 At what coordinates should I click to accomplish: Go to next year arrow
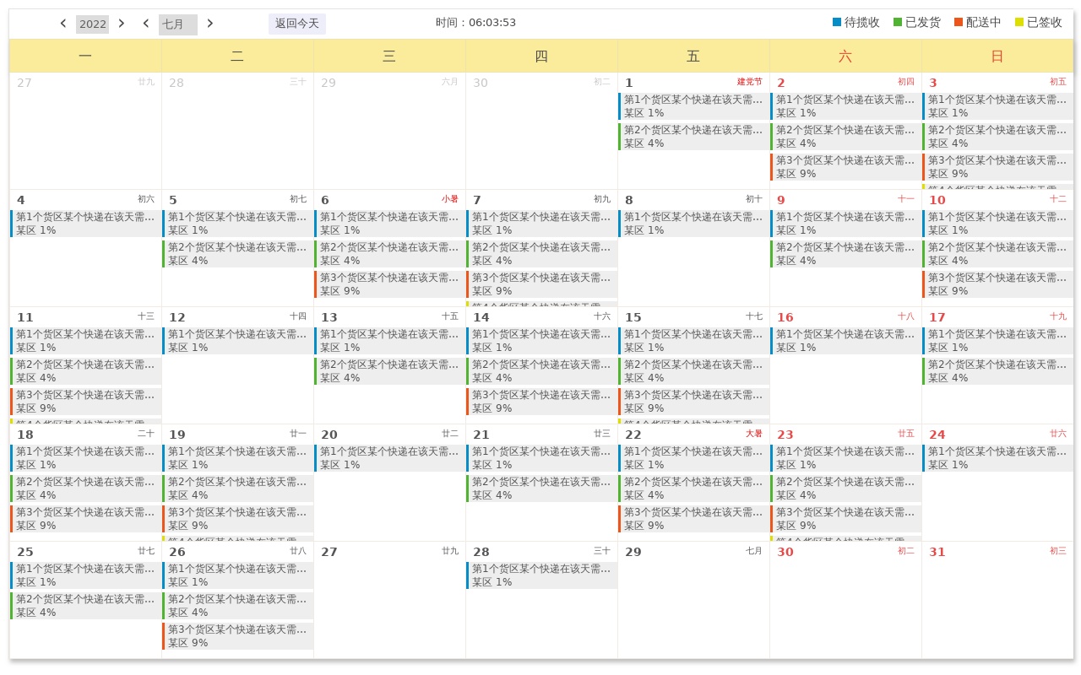121,24
